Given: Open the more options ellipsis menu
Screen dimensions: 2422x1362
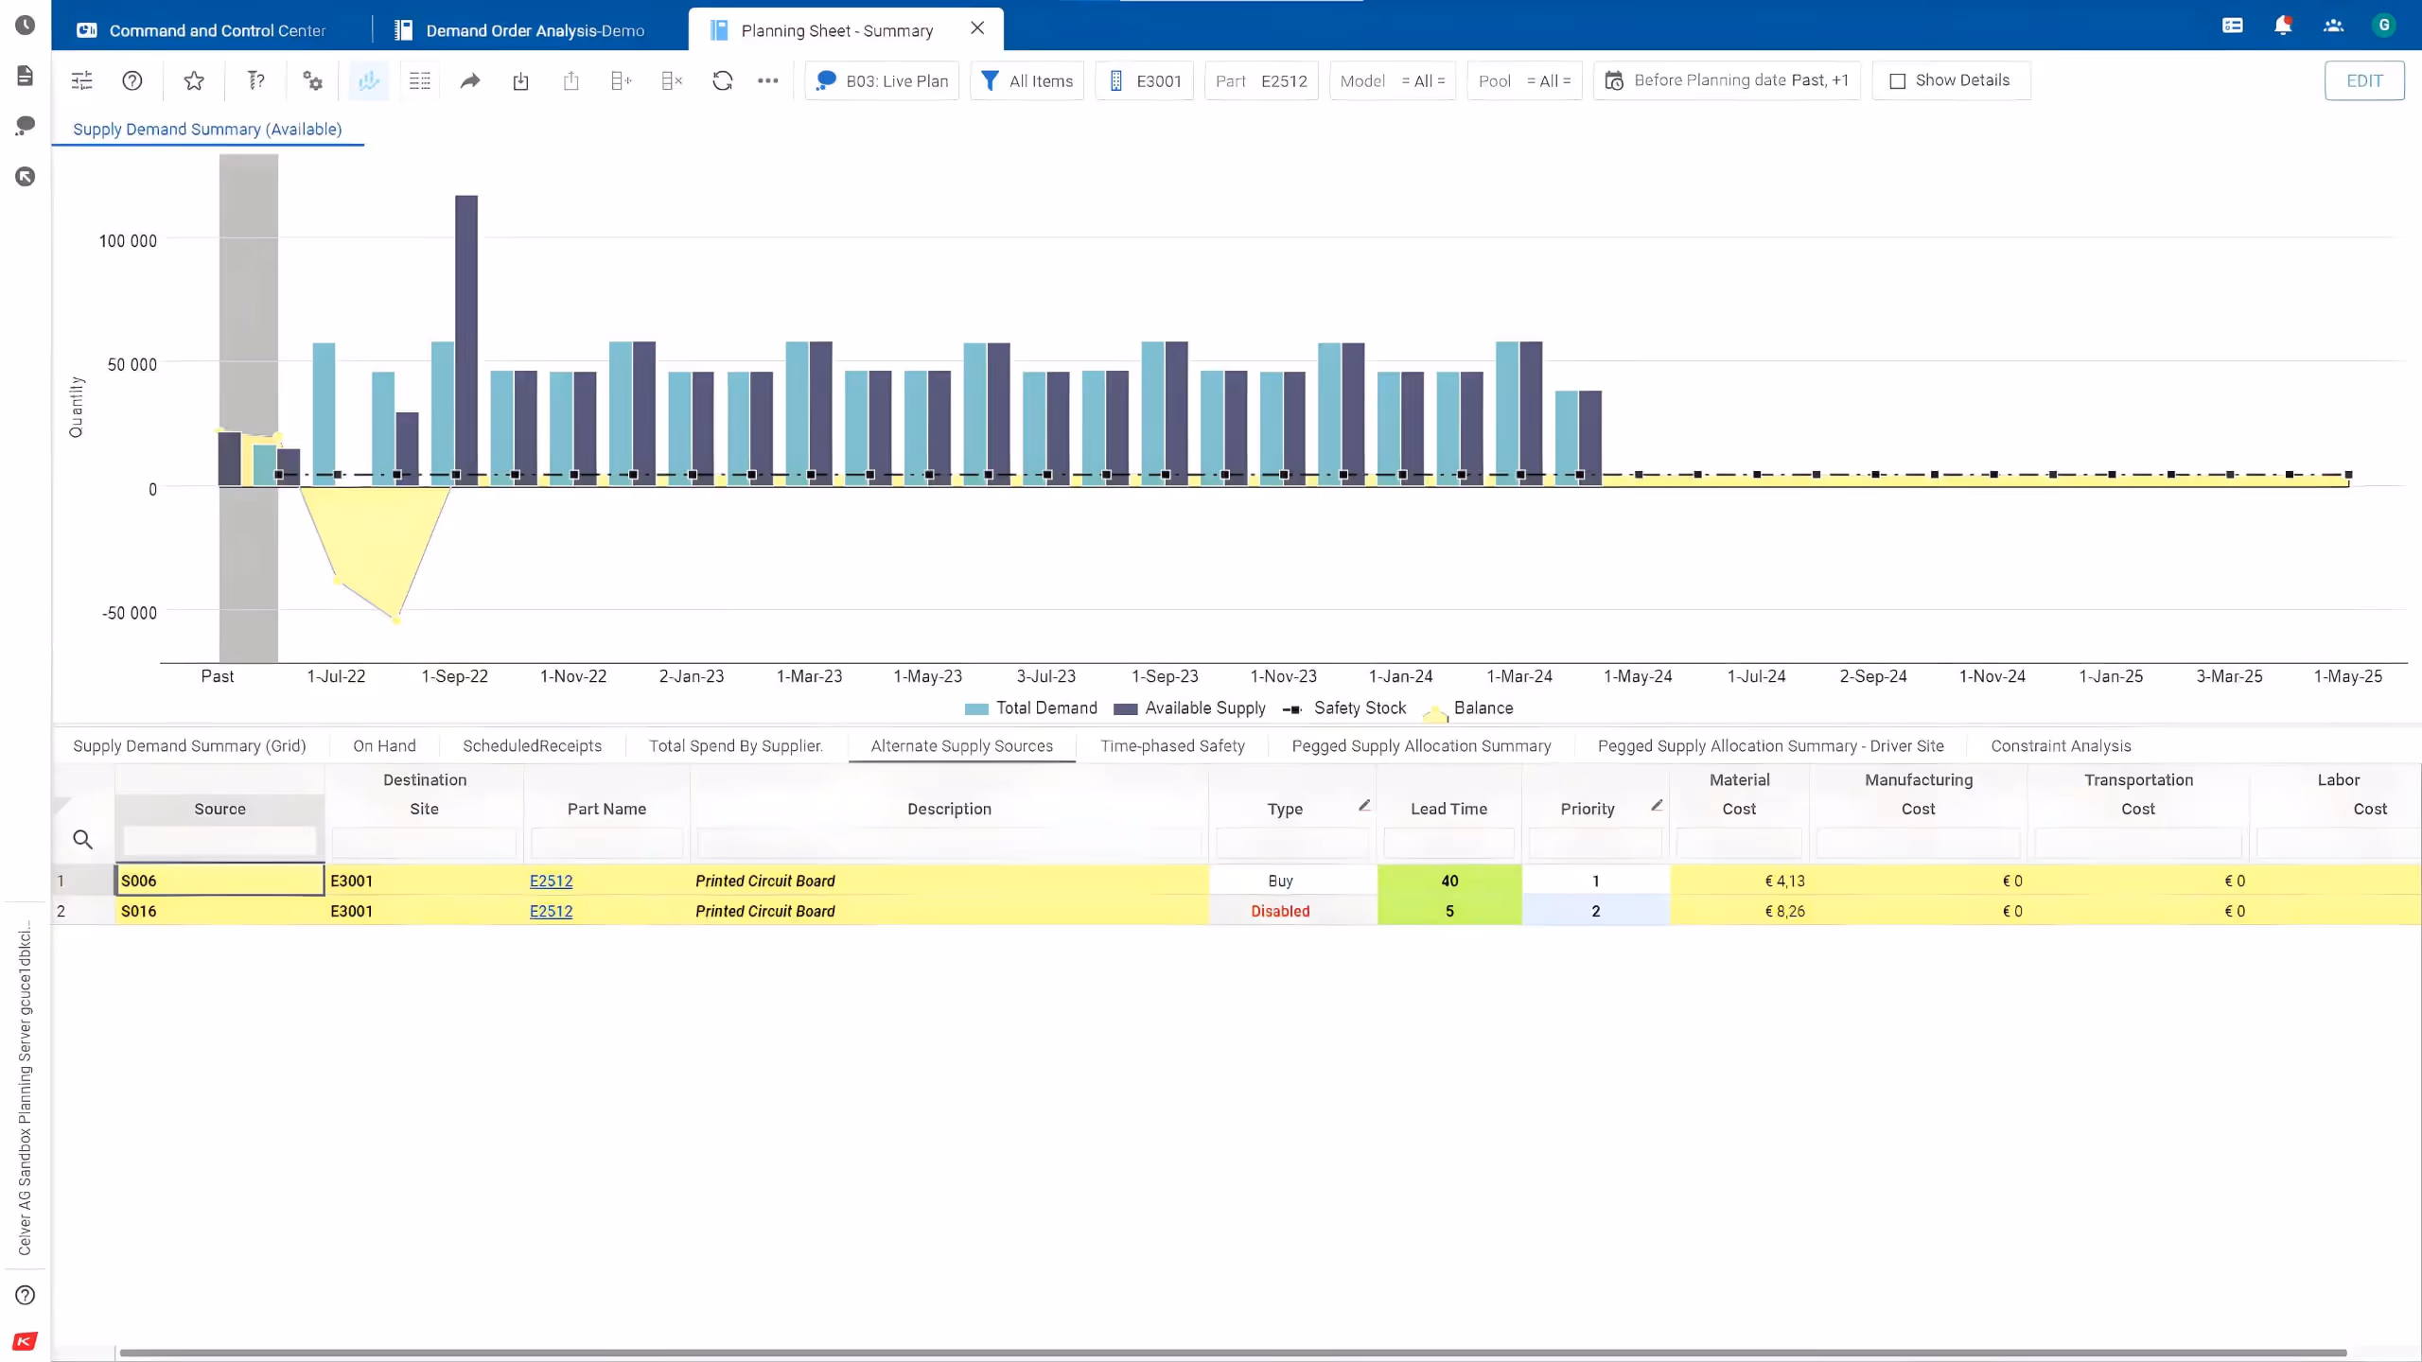Looking at the screenshot, I should coord(768,81).
